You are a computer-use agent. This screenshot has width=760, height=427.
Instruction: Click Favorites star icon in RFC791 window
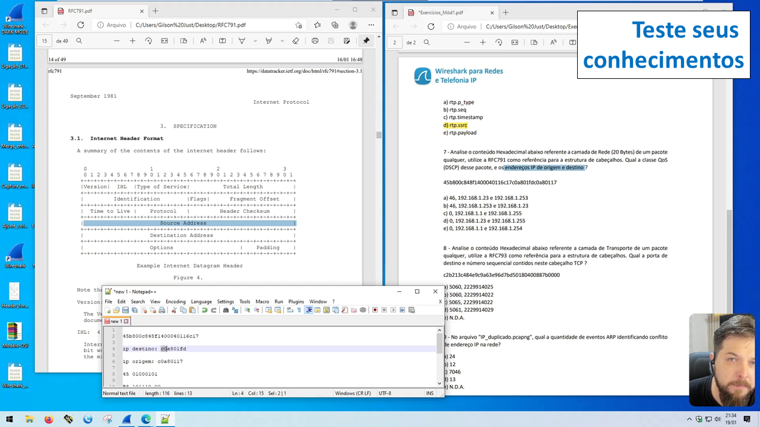pos(317,25)
